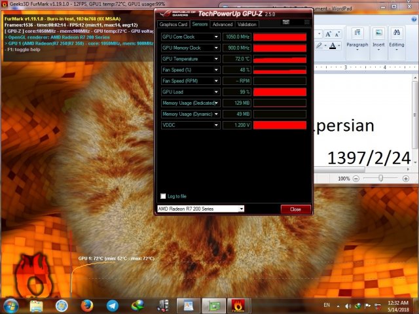The width and height of the screenshot is (419, 314).
Task: Click the GPU Temperature red graph bar
Action: point(280,59)
